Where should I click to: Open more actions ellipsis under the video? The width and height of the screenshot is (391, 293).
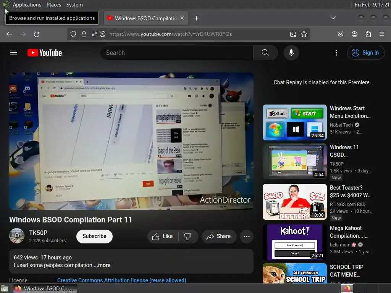tap(247, 237)
